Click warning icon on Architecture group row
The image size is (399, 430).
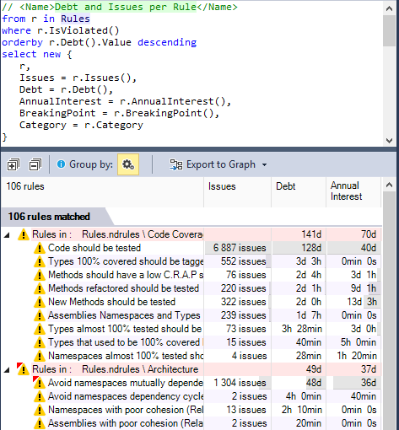click(x=23, y=369)
